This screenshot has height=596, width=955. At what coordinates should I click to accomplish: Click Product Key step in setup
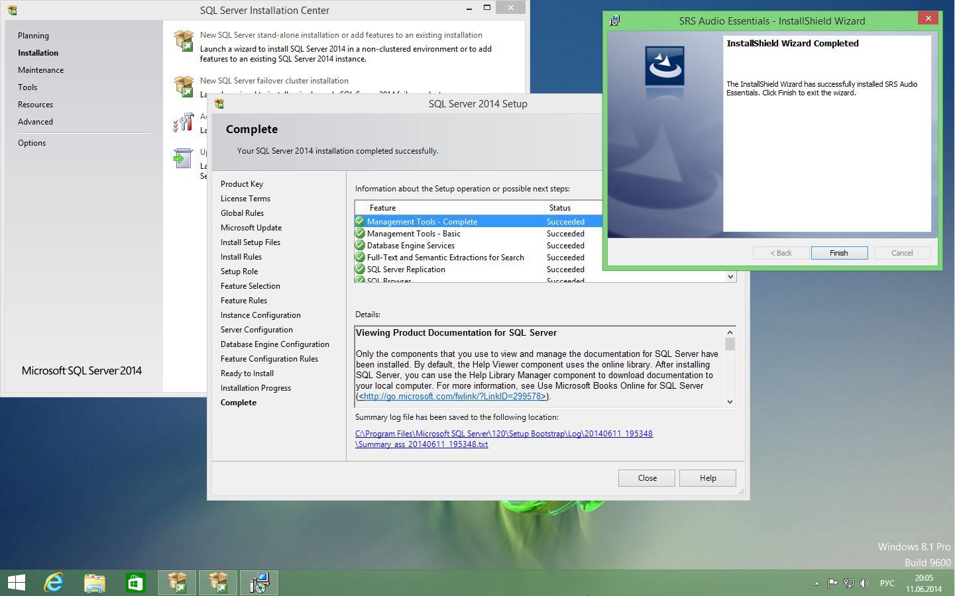coord(242,184)
